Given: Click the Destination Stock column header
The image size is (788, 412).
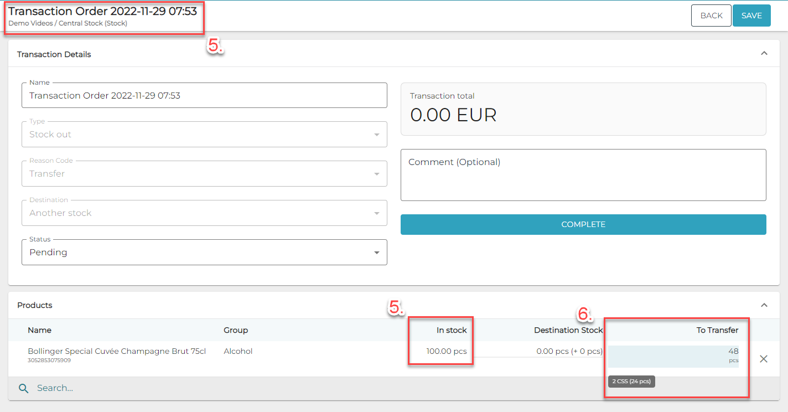Looking at the screenshot, I should (568, 330).
